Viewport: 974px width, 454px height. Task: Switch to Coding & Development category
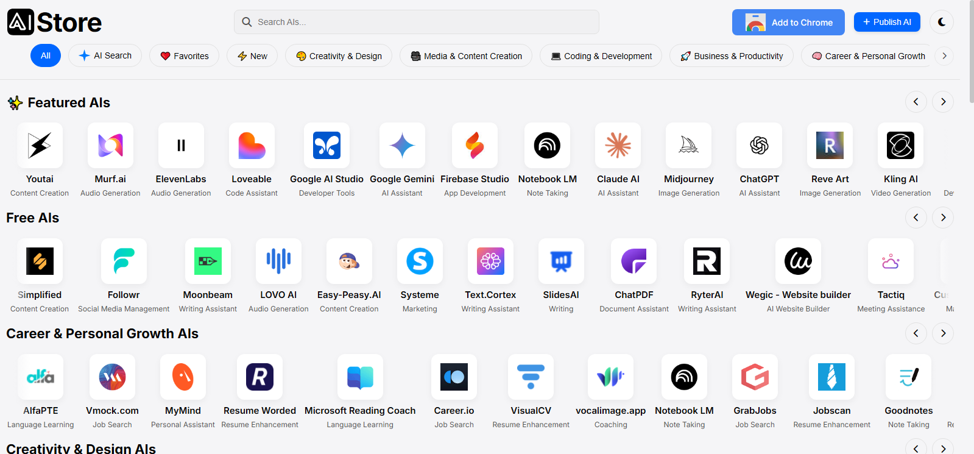click(x=601, y=55)
